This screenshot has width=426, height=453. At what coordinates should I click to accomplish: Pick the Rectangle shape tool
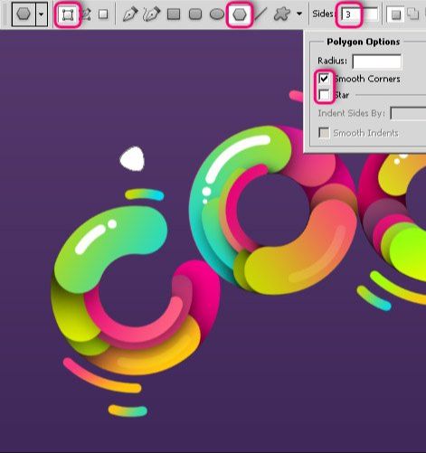click(174, 14)
